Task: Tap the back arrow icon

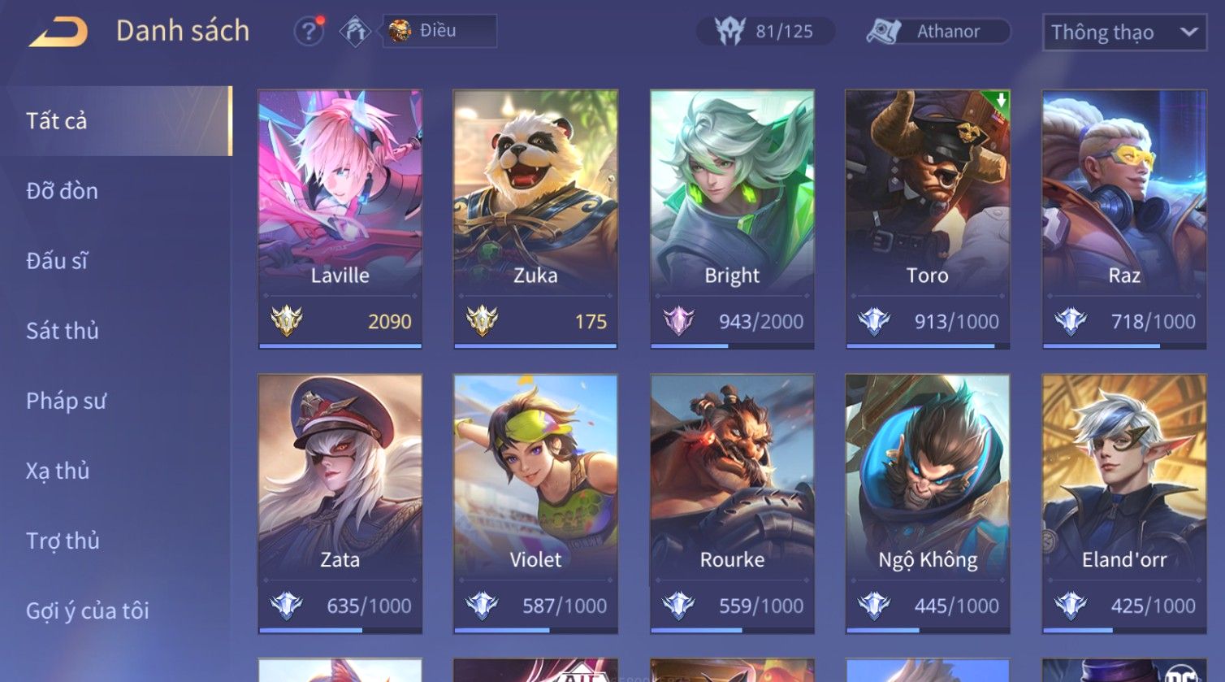Action: pyautogui.click(x=58, y=32)
